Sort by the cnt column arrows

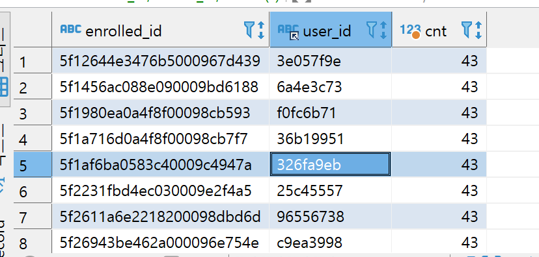click(x=478, y=30)
